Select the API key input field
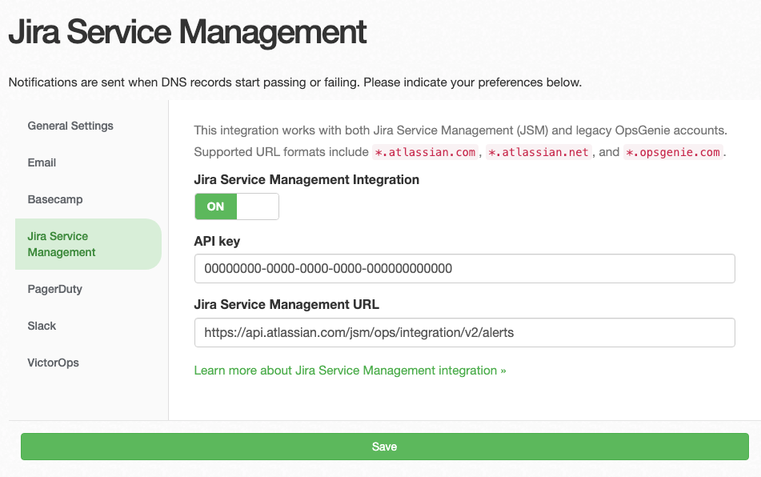Viewport: 761px width, 477px height. 464,268
